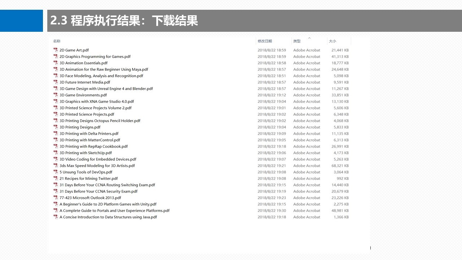This screenshot has width=462, height=260.
Task: Click the PDF icon for 3D Game Environments.pdf
Action: pyautogui.click(x=56, y=95)
